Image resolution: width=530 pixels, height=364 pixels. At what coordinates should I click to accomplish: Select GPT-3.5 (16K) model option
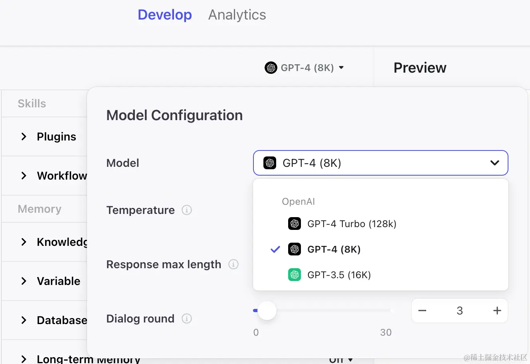pyautogui.click(x=339, y=275)
